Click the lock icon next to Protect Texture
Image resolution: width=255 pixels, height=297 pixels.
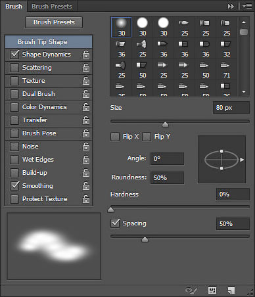coord(86,199)
